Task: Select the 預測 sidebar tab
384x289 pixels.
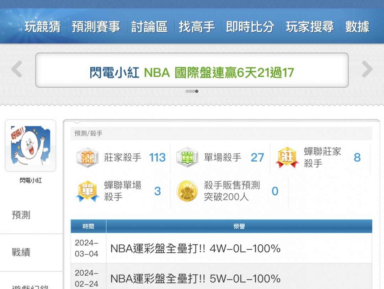Action: 21,215
